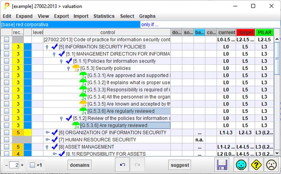Click the green umbrella icon of [G.5.3.3]
The height and width of the screenshot is (174, 281).
[x=83, y=90]
